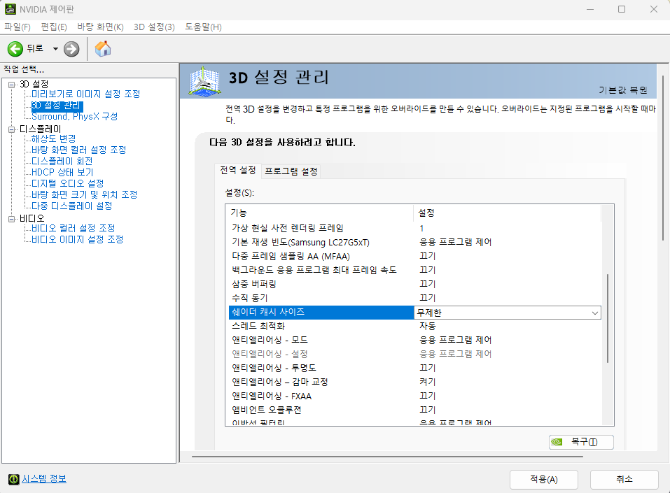The width and height of the screenshot is (670, 493).
Task: Select the 스레드 최적화 row
Action: [415, 326]
